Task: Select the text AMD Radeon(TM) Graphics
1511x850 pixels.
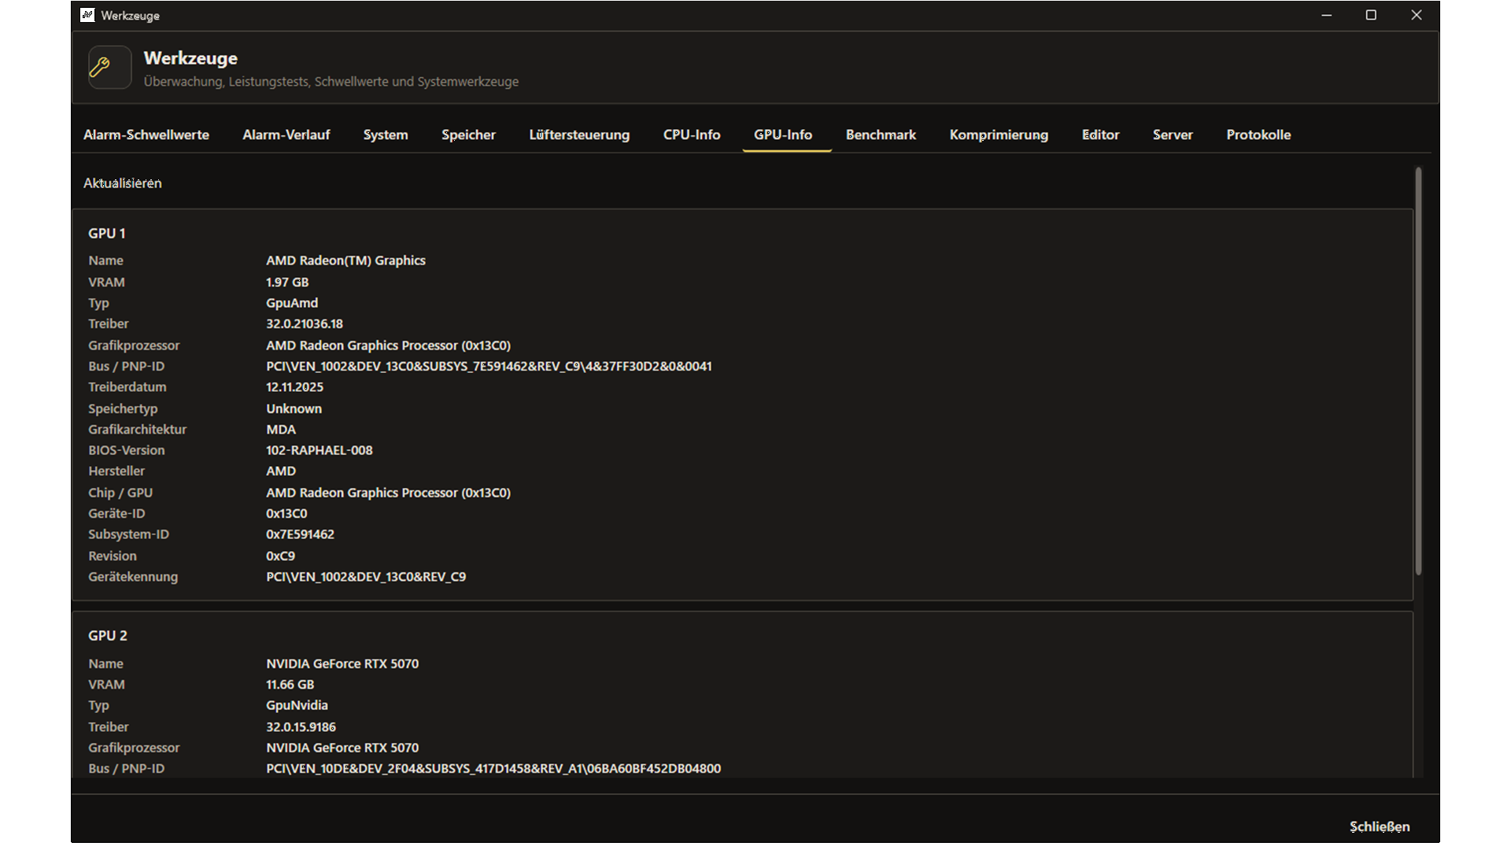Action: pyautogui.click(x=345, y=261)
